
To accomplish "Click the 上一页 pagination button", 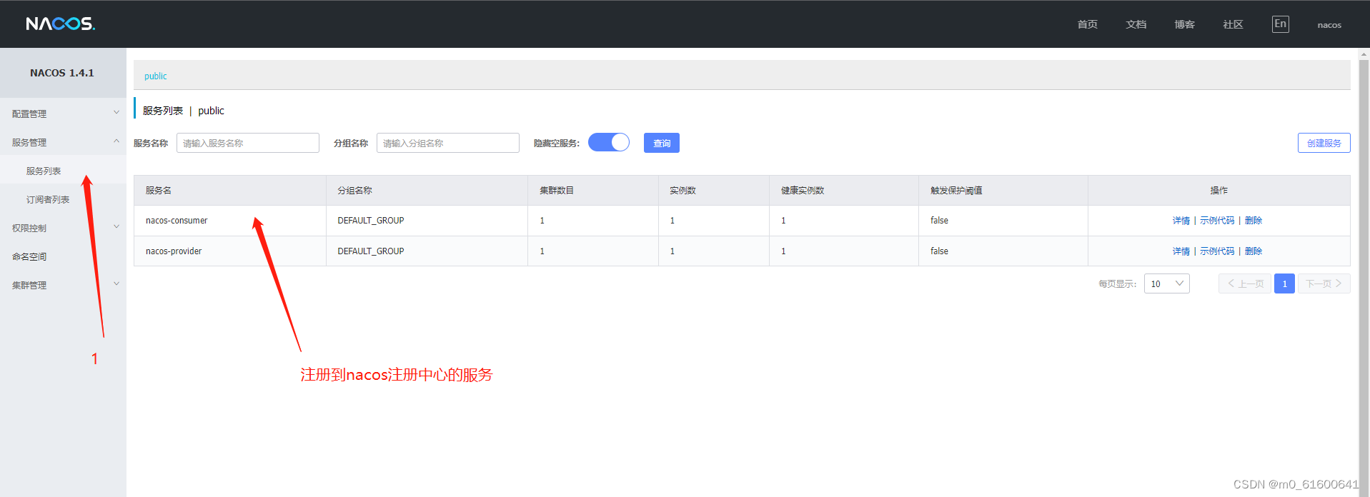I will pos(1245,283).
